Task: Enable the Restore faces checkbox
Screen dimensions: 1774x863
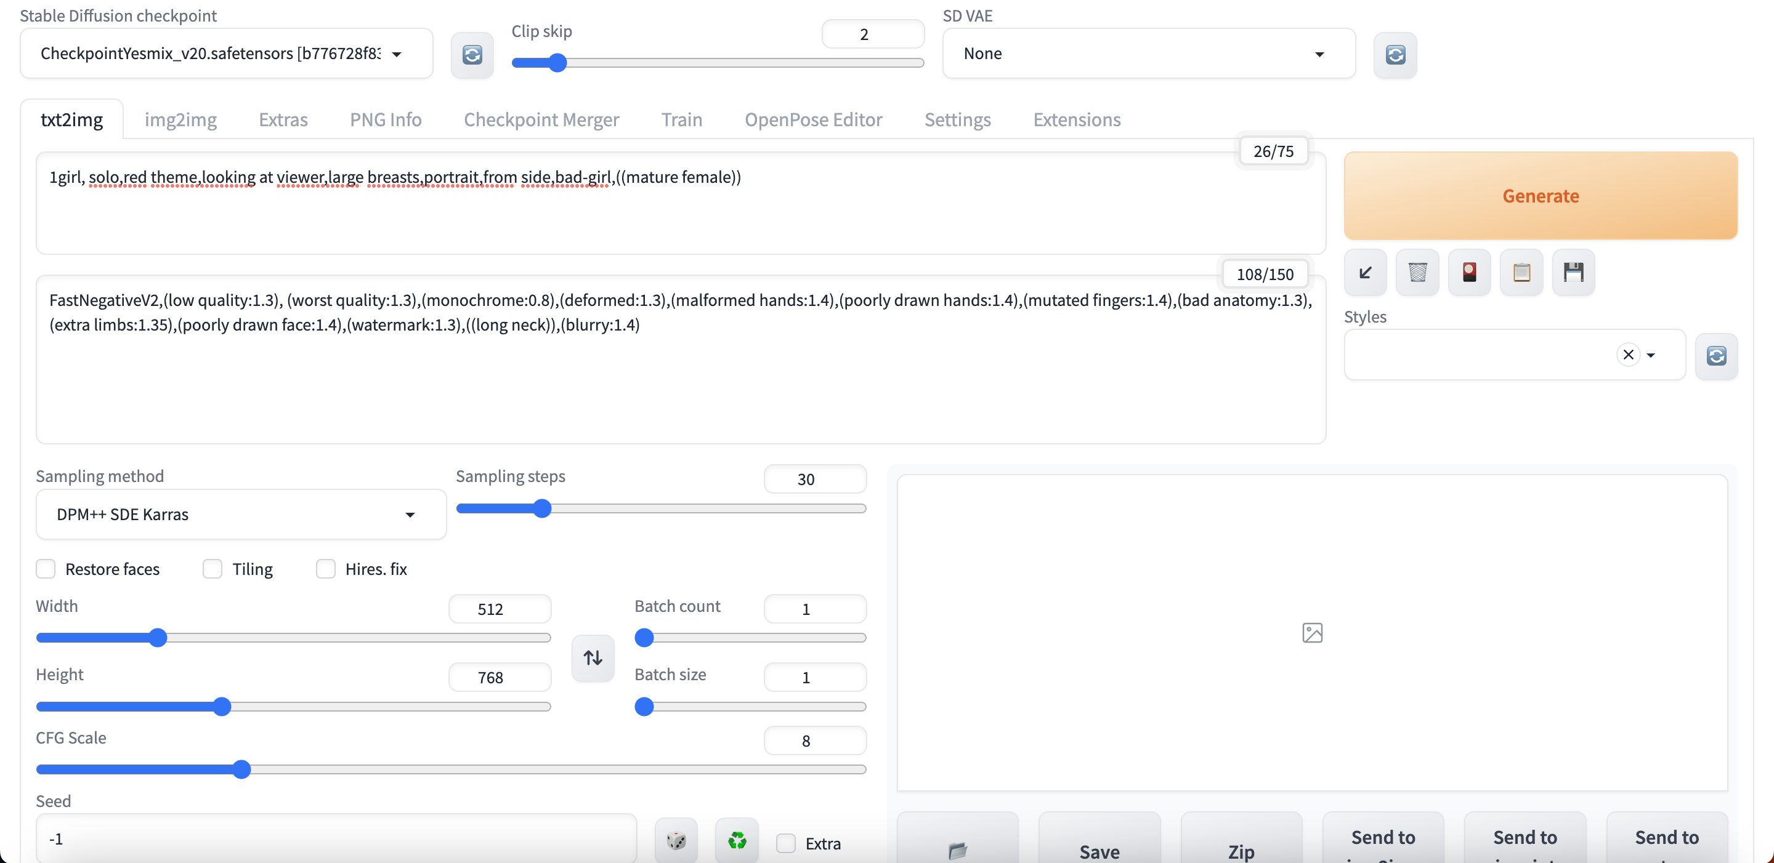Action: pyautogui.click(x=46, y=569)
